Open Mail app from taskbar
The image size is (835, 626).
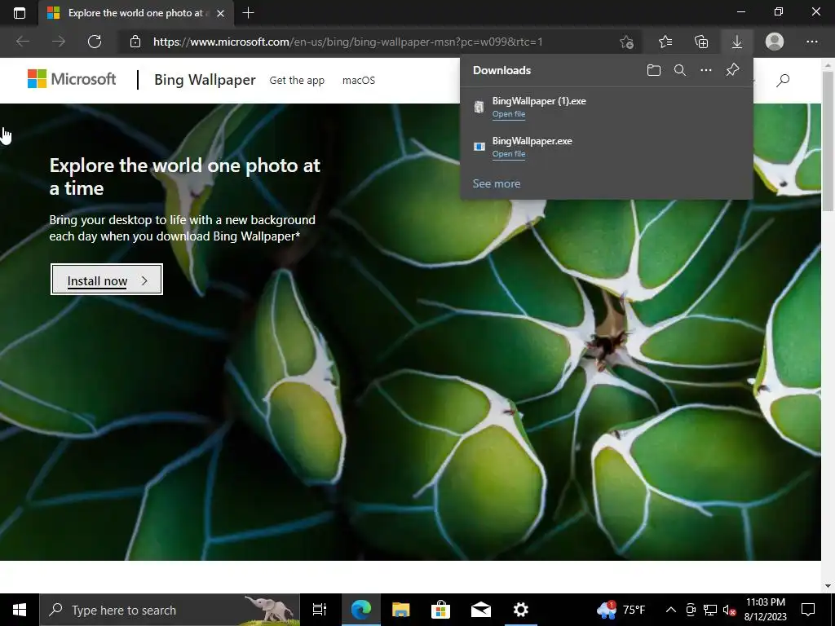click(x=481, y=610)
